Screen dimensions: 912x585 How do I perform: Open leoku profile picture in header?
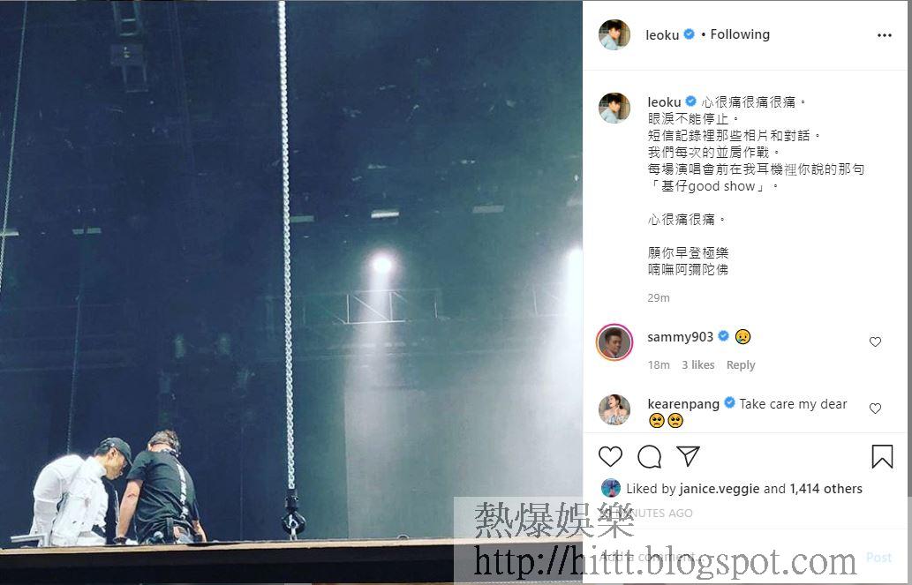pos(614,35)
